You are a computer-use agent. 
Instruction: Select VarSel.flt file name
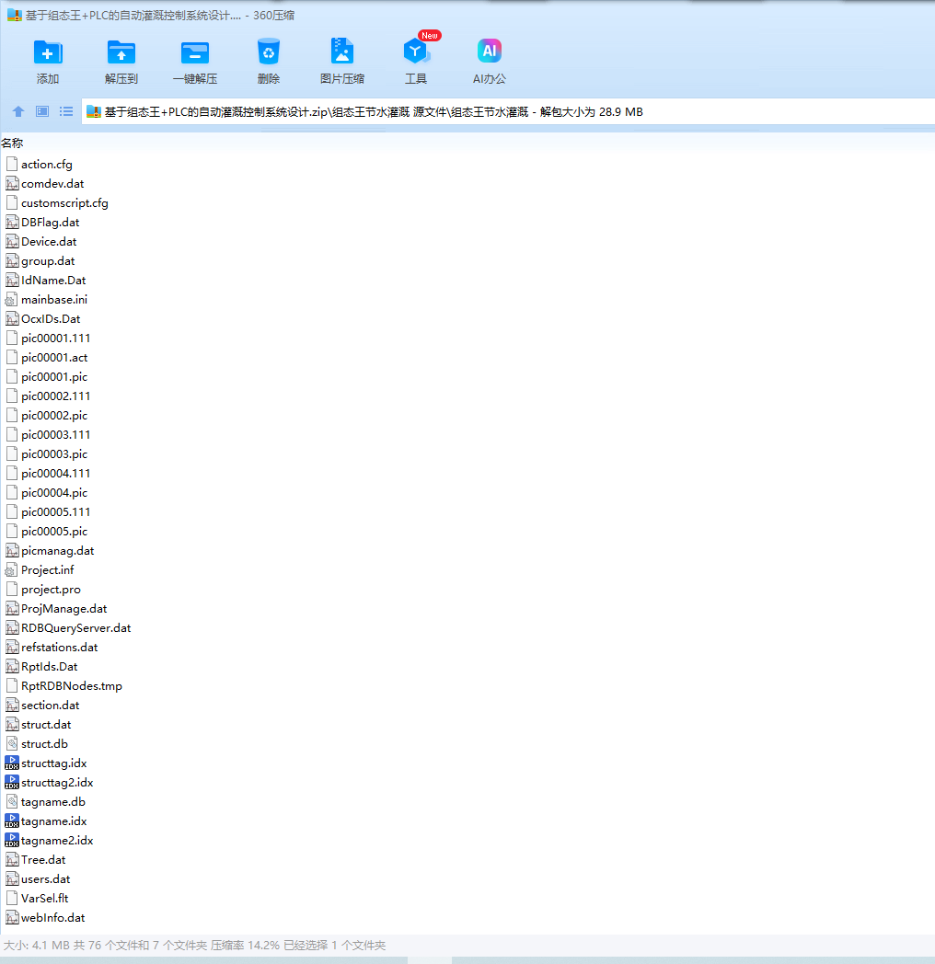(x=45, y=898)
